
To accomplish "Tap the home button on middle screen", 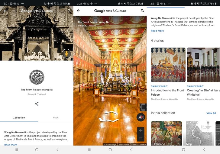I will [110, 150].
